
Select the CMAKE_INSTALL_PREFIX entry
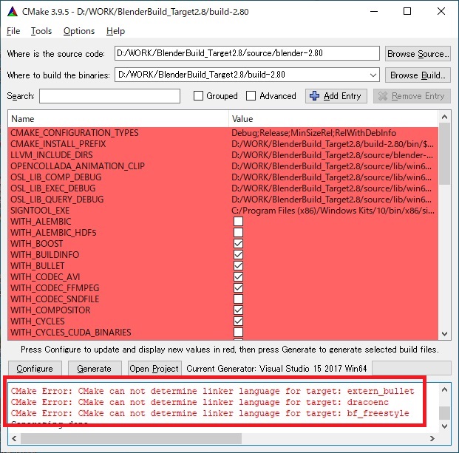pos(223,144)
